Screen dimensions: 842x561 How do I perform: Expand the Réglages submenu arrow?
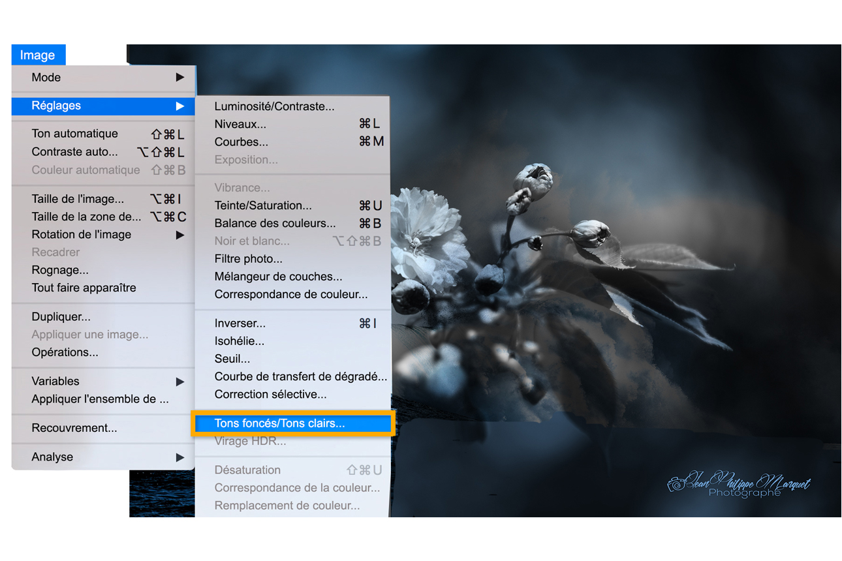179,106
